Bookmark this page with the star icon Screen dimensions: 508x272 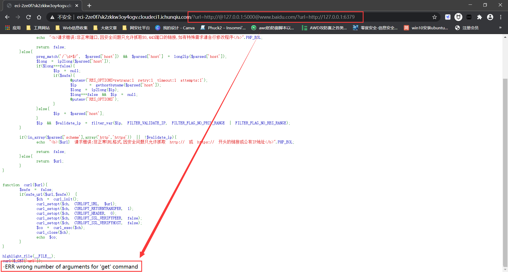(x=434, y=17)
